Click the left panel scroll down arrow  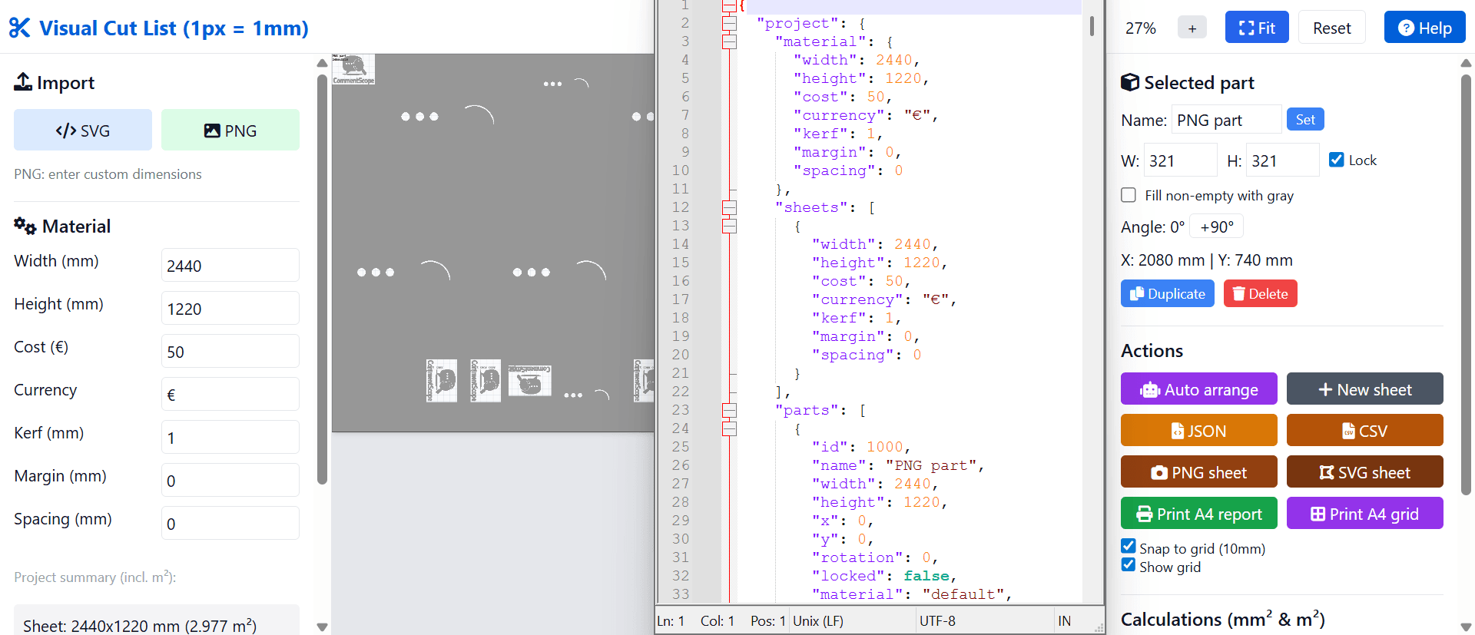323,627
